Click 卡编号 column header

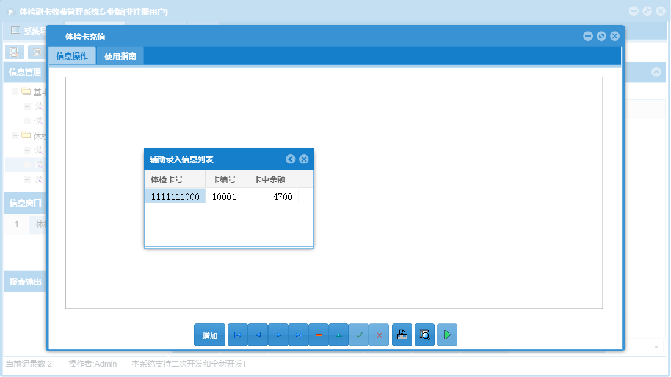pyautogui.click(x=227, y=179)
